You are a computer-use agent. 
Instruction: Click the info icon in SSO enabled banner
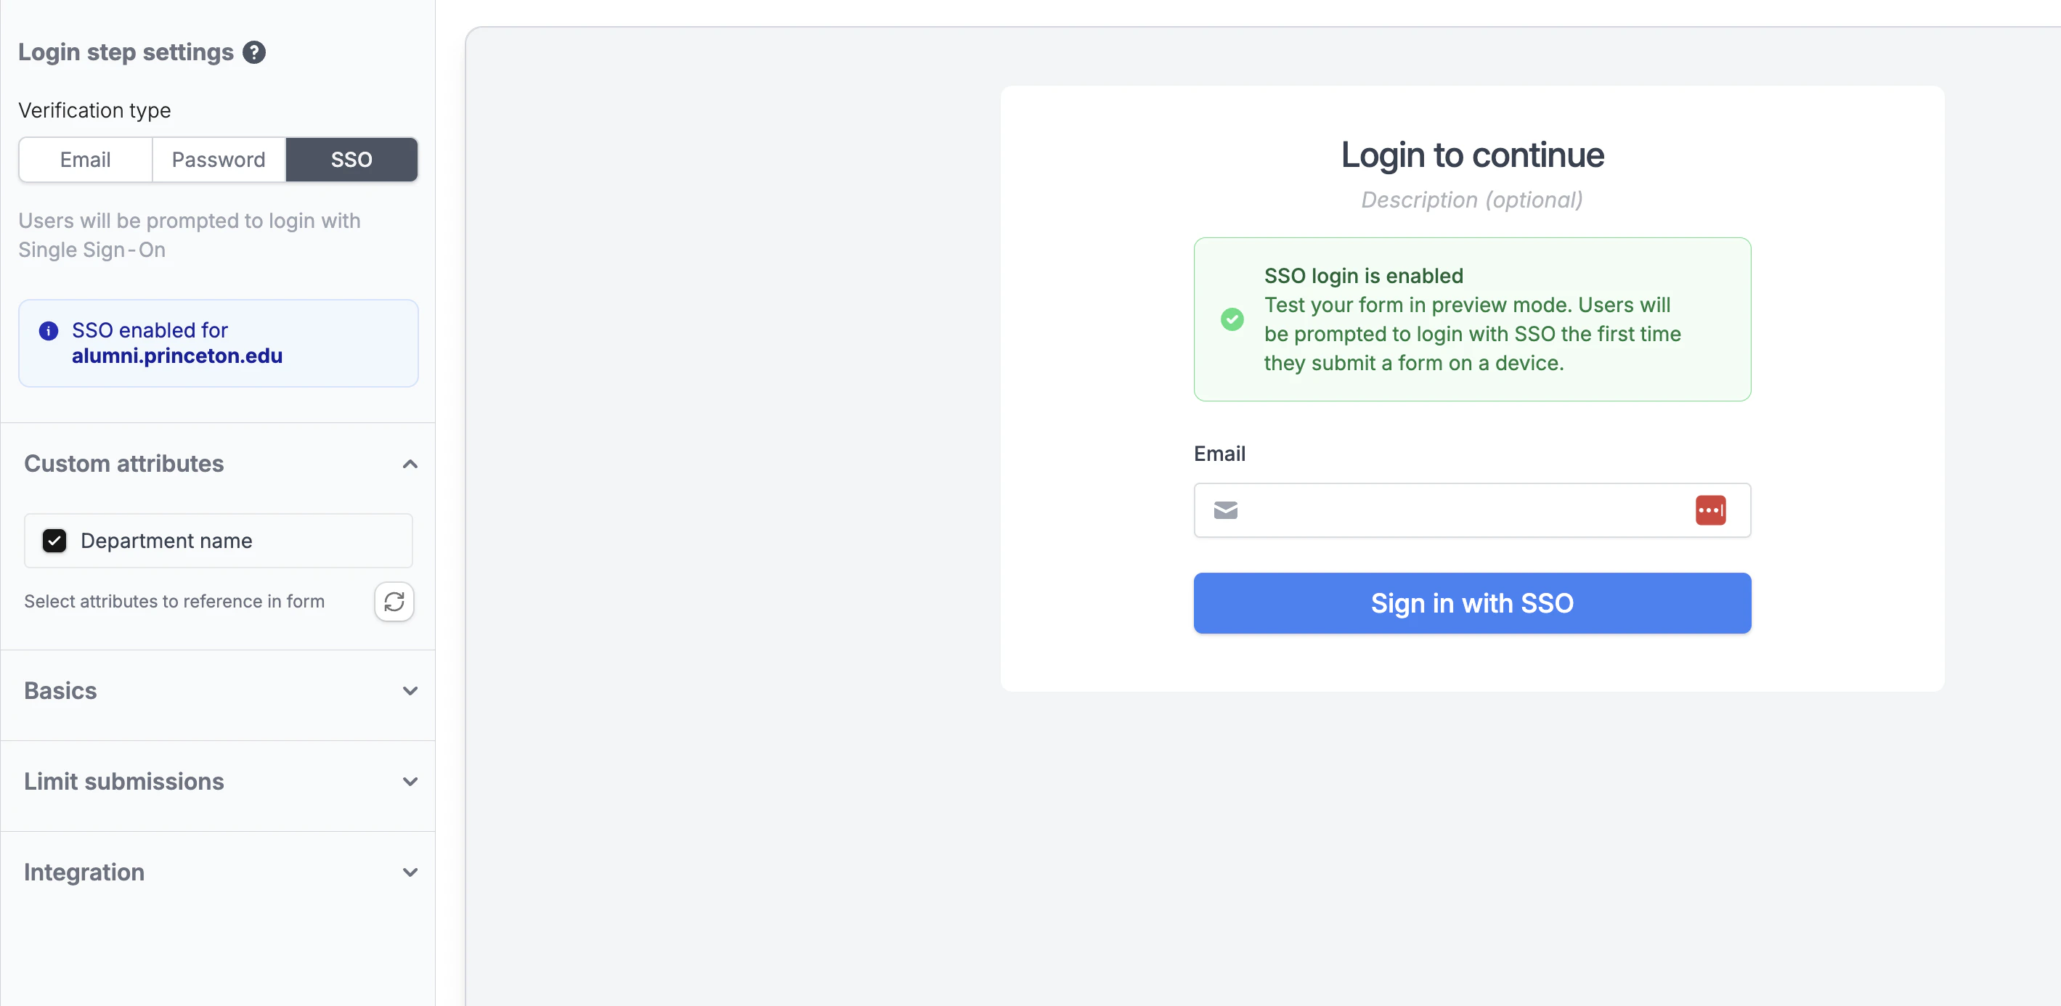[49, 330]
